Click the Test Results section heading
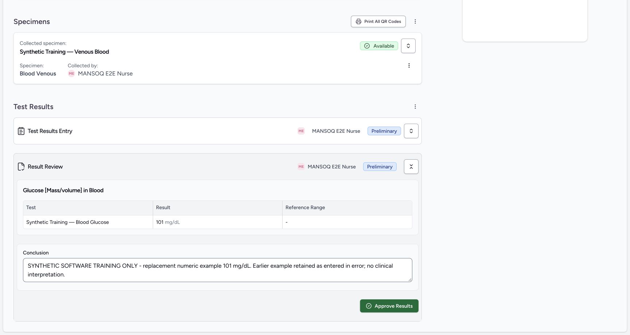Image resolution: width=630 pixels, height=335 pixels. [x=34, y=107]
